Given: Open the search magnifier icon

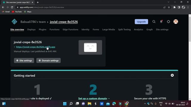Looking at the screenshot, I should (x=154, y=22).
